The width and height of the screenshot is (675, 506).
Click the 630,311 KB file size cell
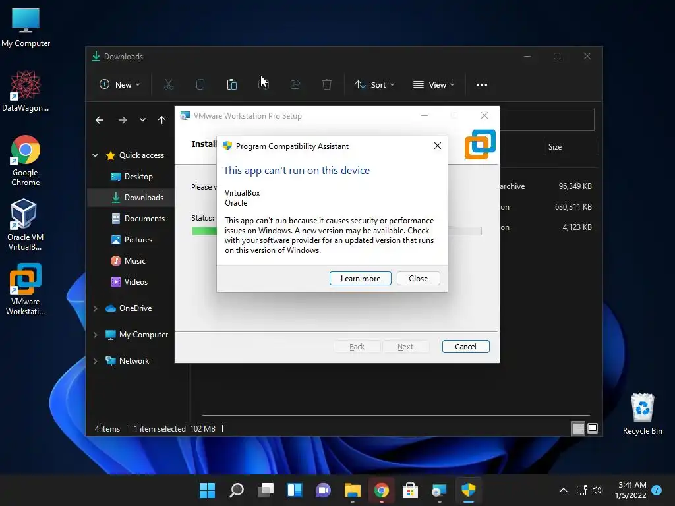[x=573, y=206]
